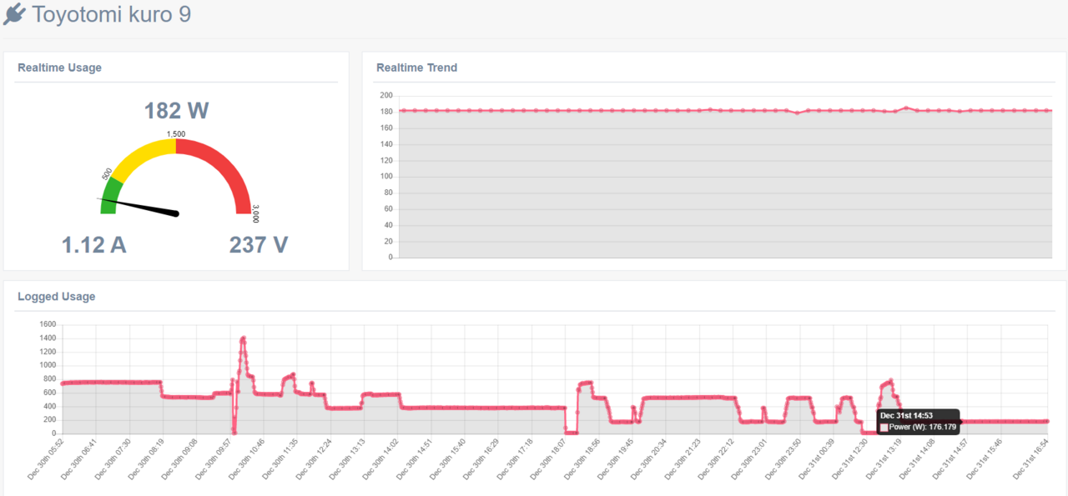Click the Dec 30th 05:52 time label
1068x496 pixels.
(x=45, y=458)
